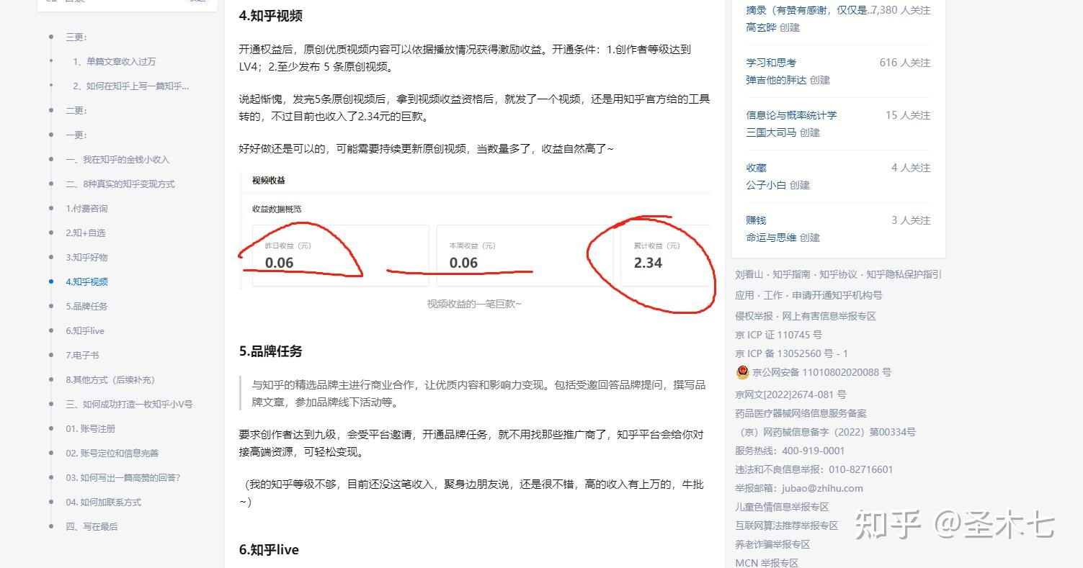Screen dimensions: 1083x568
Task: Go to 04. 如何加联系方式 section
Action: coord(103,502)
